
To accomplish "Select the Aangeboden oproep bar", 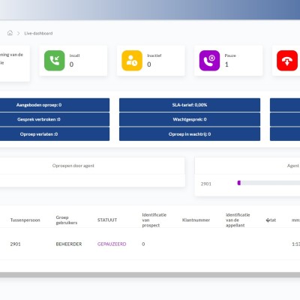I will pyautogui.click(x=55, y=105).
